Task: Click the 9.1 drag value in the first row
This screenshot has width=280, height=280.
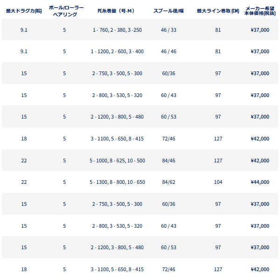Action: tap(24, 30)
